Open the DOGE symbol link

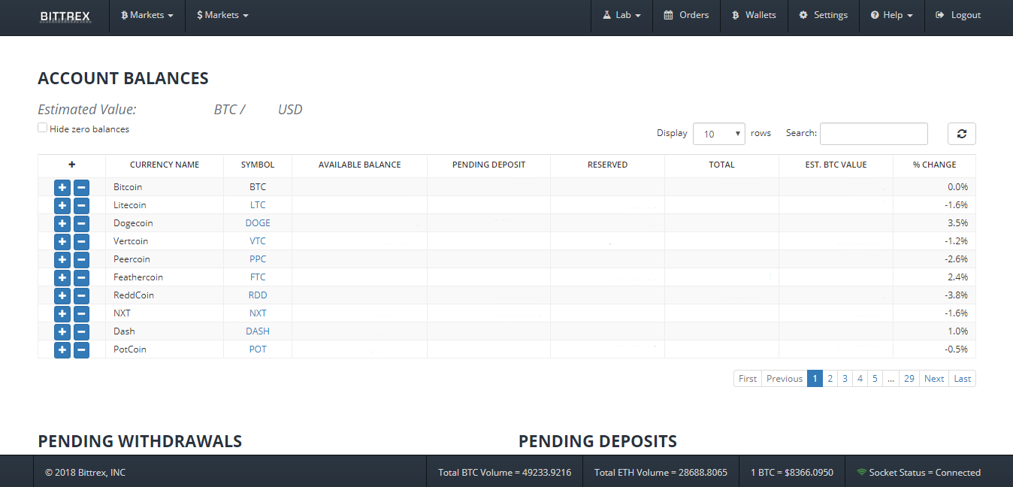pos(258,223)
